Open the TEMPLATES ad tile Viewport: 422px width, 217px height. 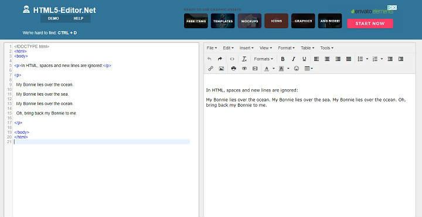[x=223, y=21]
